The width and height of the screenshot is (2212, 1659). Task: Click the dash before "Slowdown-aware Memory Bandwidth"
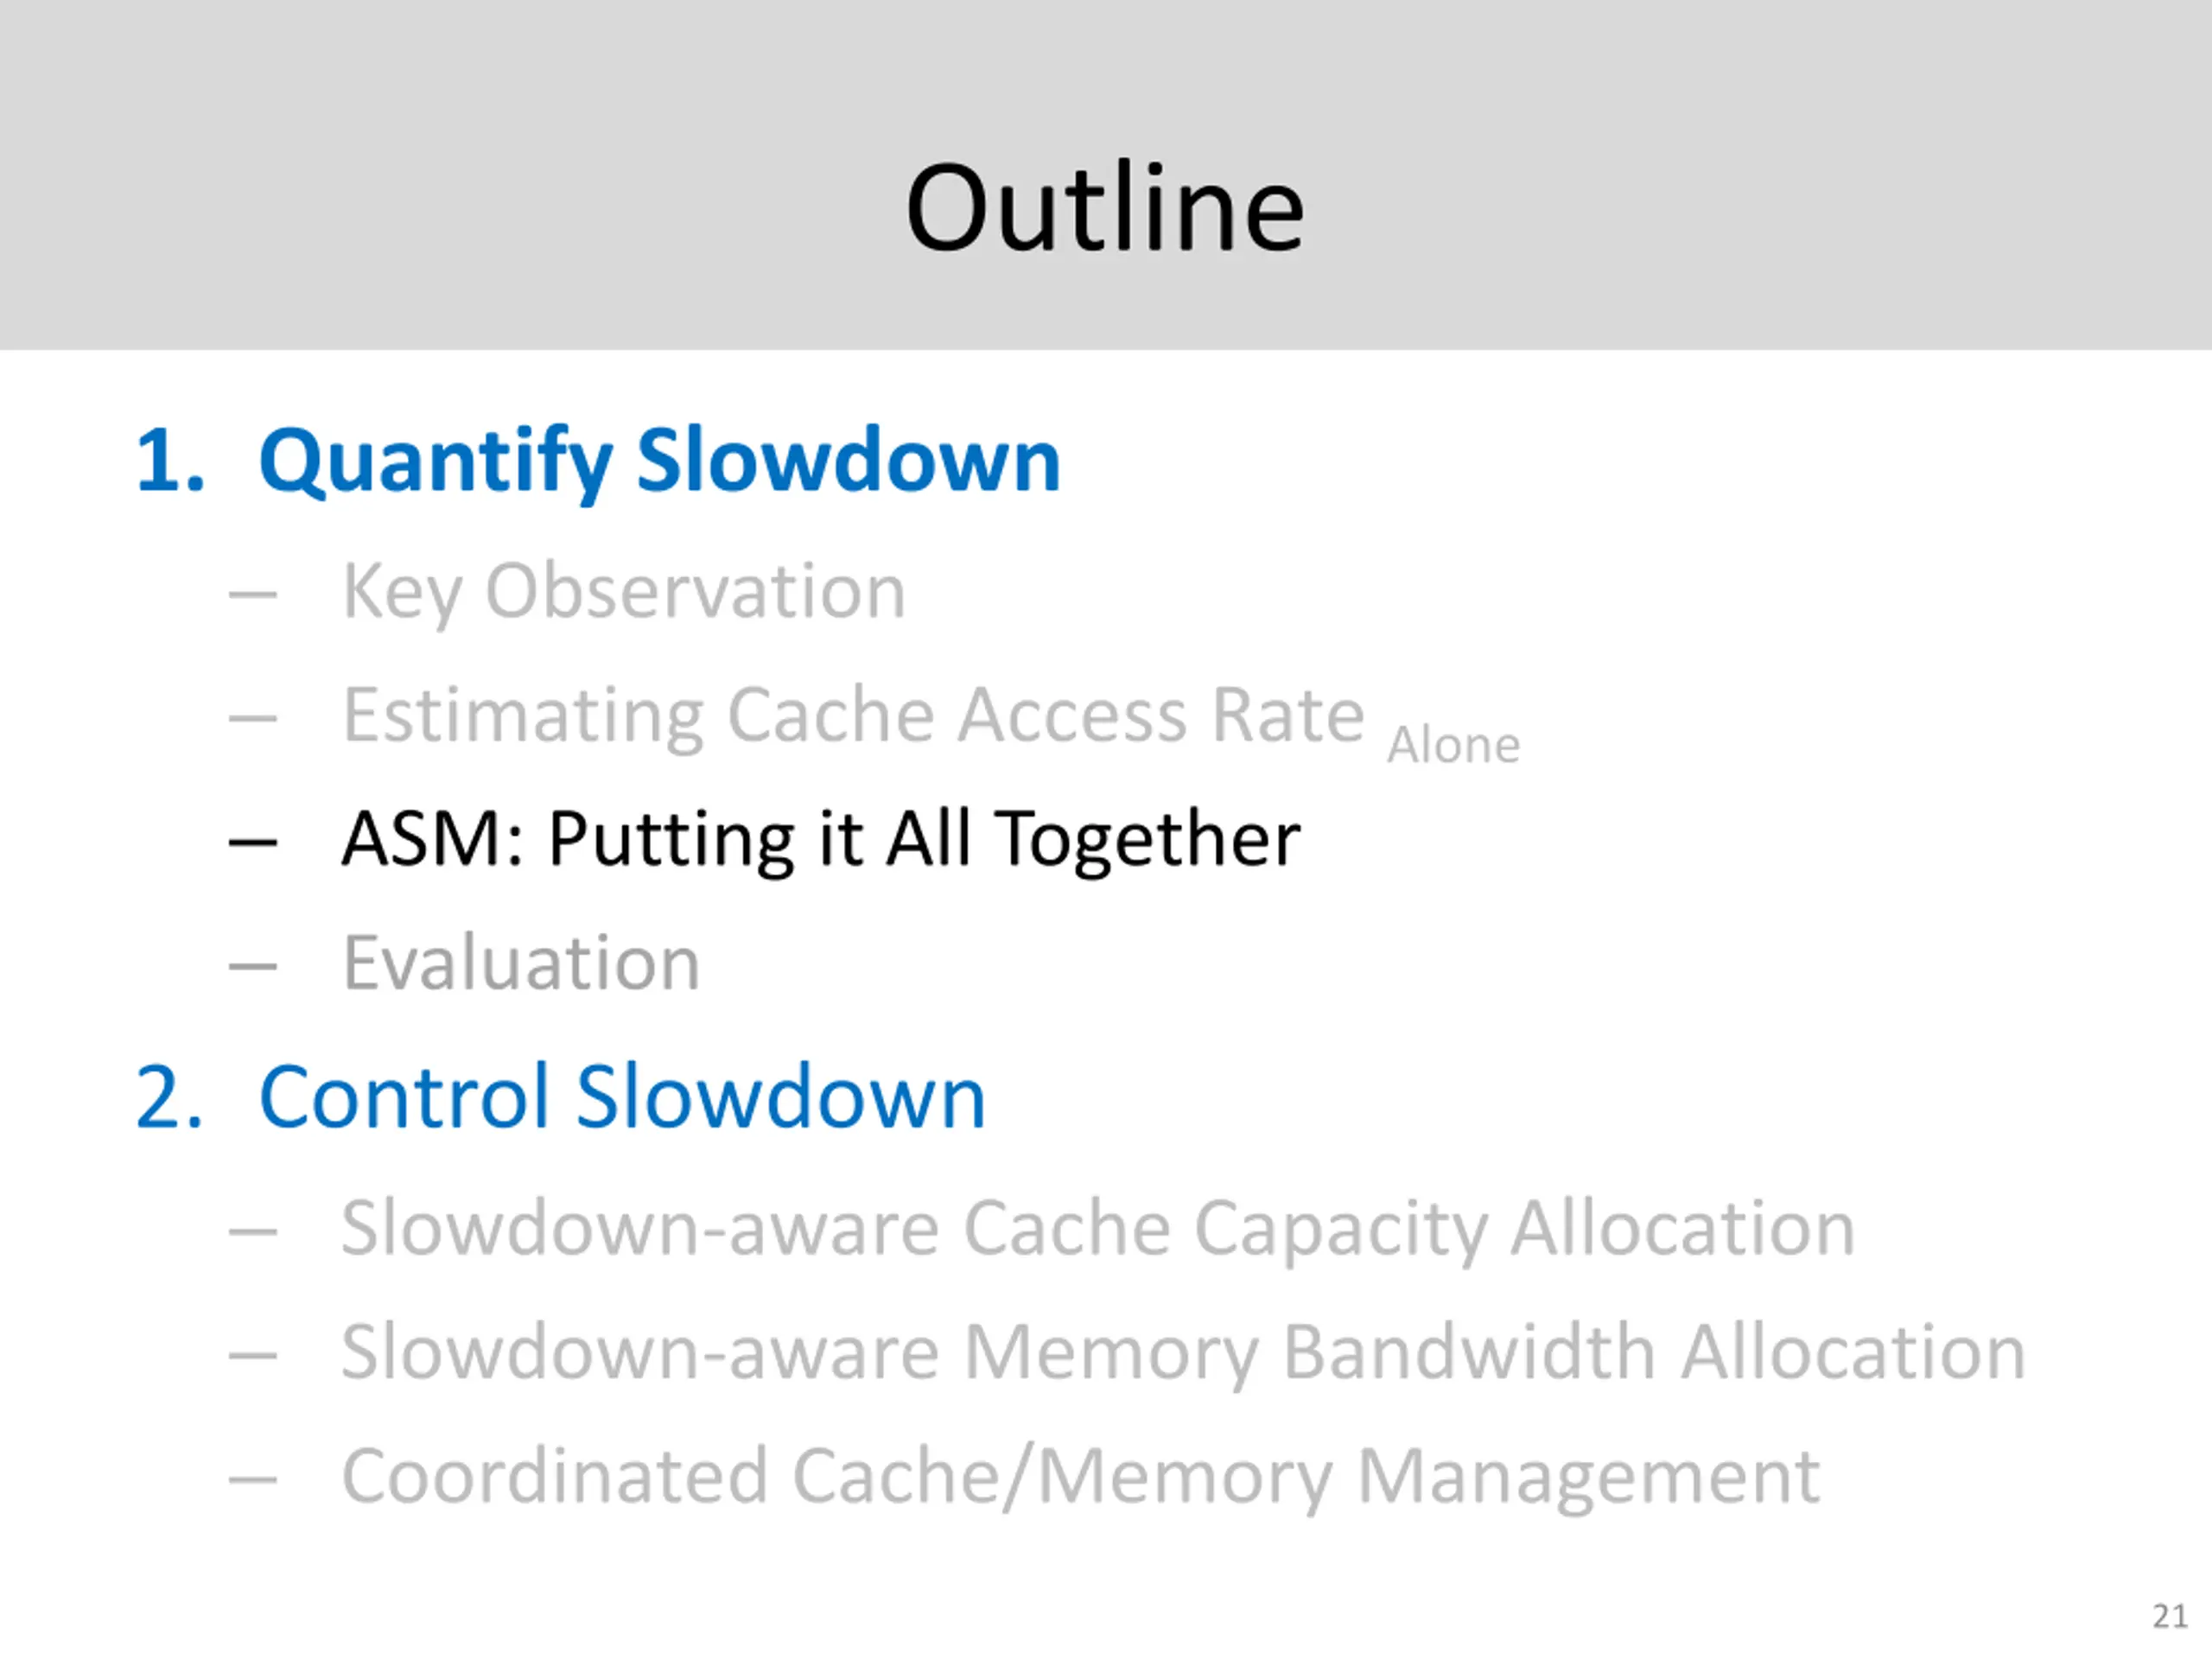(252, 1355)
